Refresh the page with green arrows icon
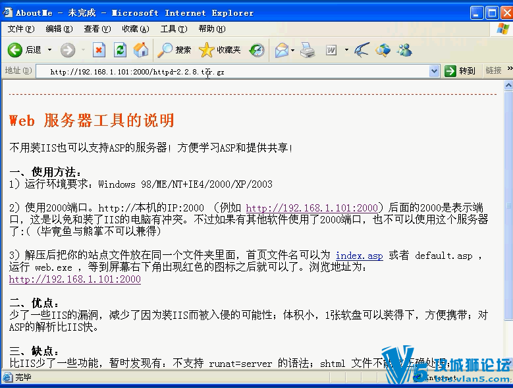Screen dimensions: 513x388 (x=120, y=50)
